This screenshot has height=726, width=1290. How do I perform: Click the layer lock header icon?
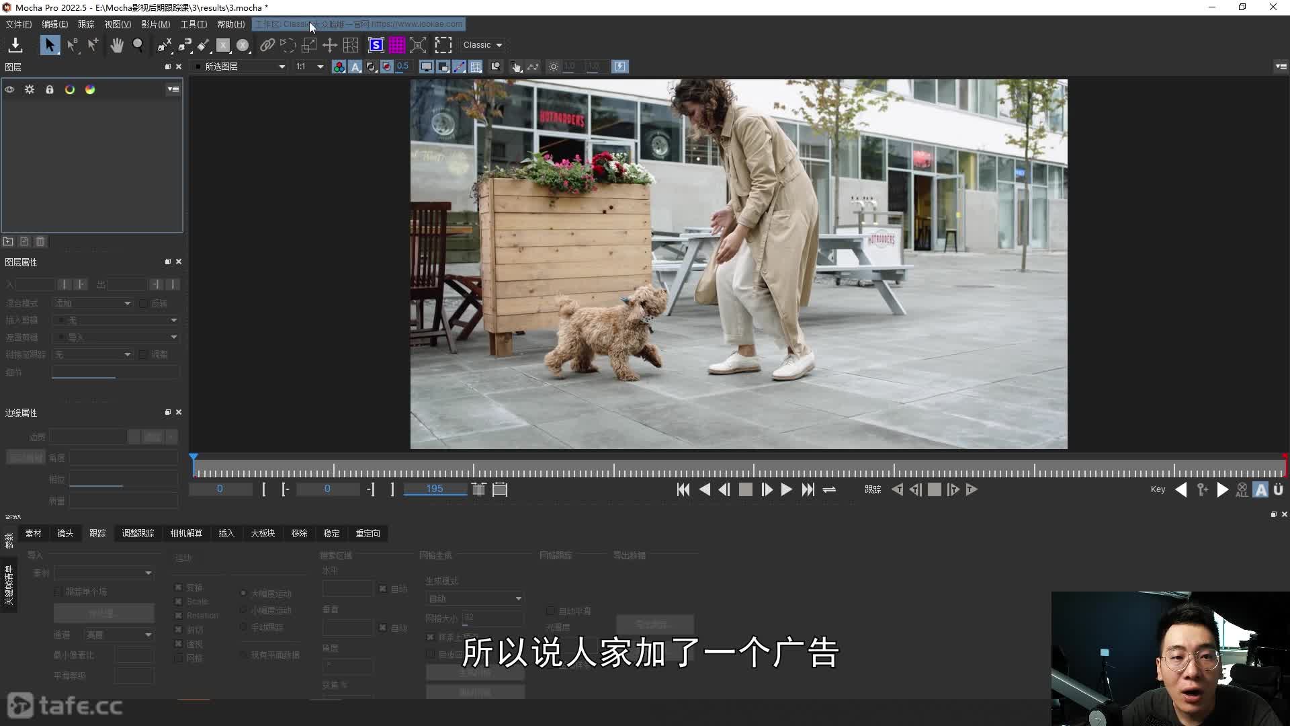point(50,89)
